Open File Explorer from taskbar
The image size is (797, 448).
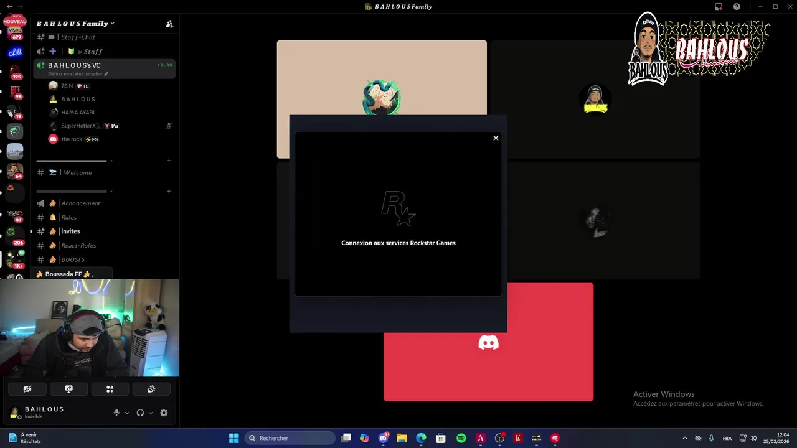402,438
